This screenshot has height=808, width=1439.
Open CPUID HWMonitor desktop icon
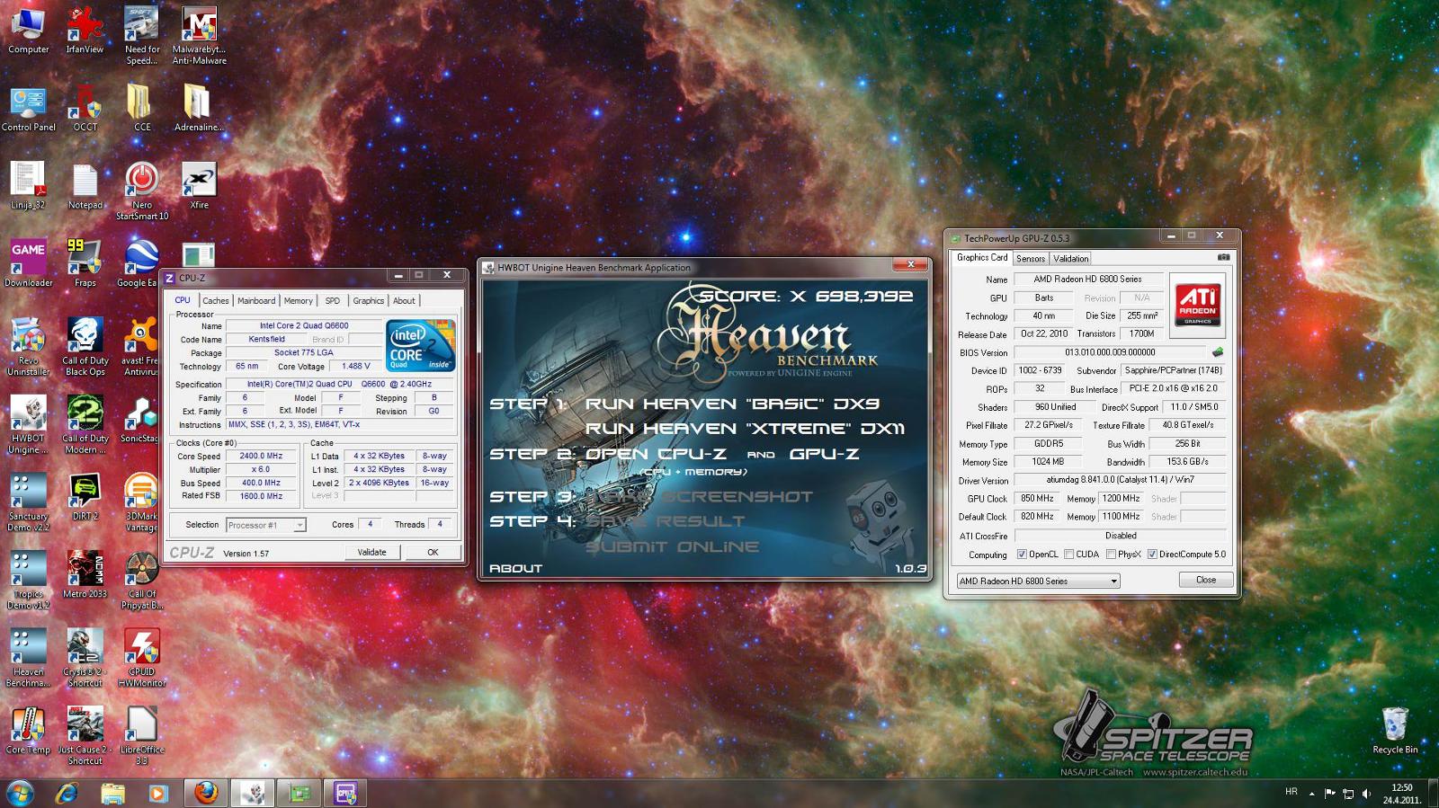[141, 657]
